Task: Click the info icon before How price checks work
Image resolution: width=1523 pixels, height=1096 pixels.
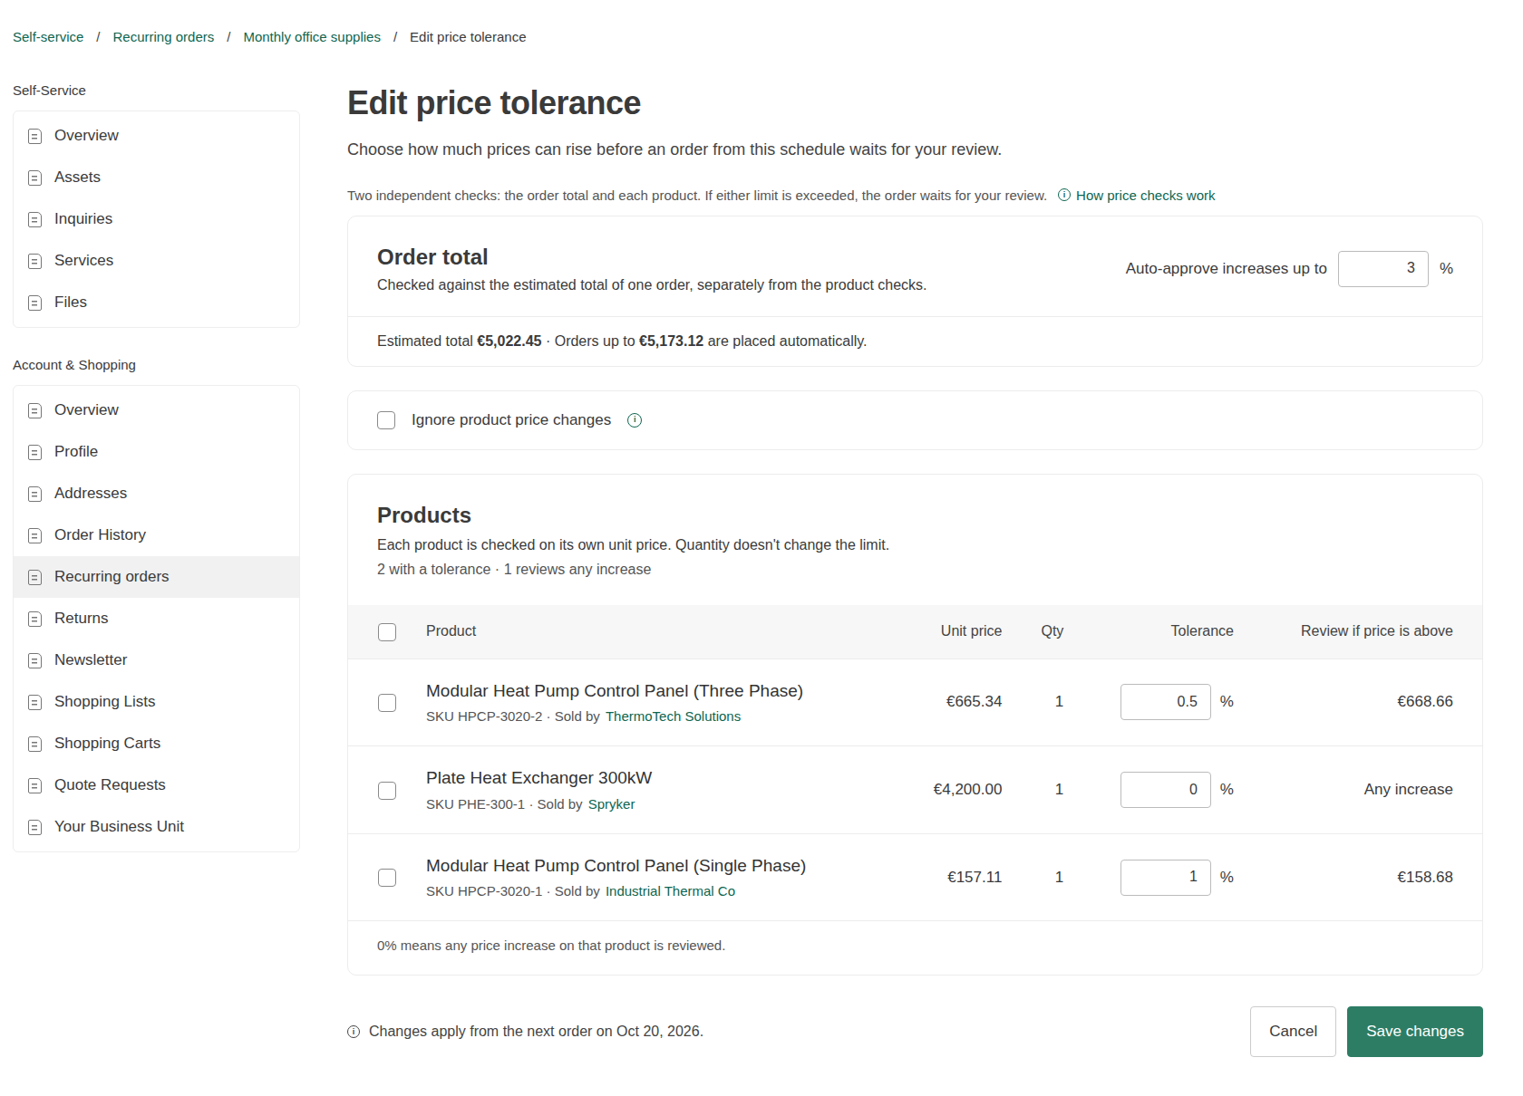Action: point(1064,195)
